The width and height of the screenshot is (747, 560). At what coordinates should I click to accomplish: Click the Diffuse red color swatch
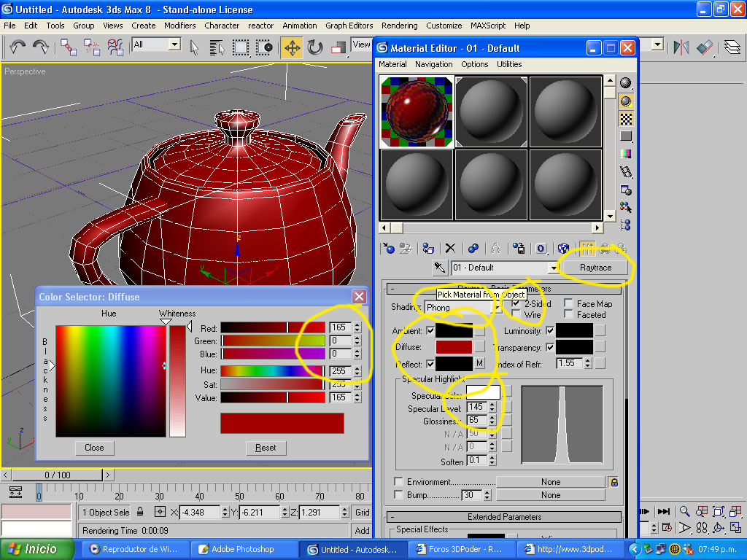pos(454,346)
